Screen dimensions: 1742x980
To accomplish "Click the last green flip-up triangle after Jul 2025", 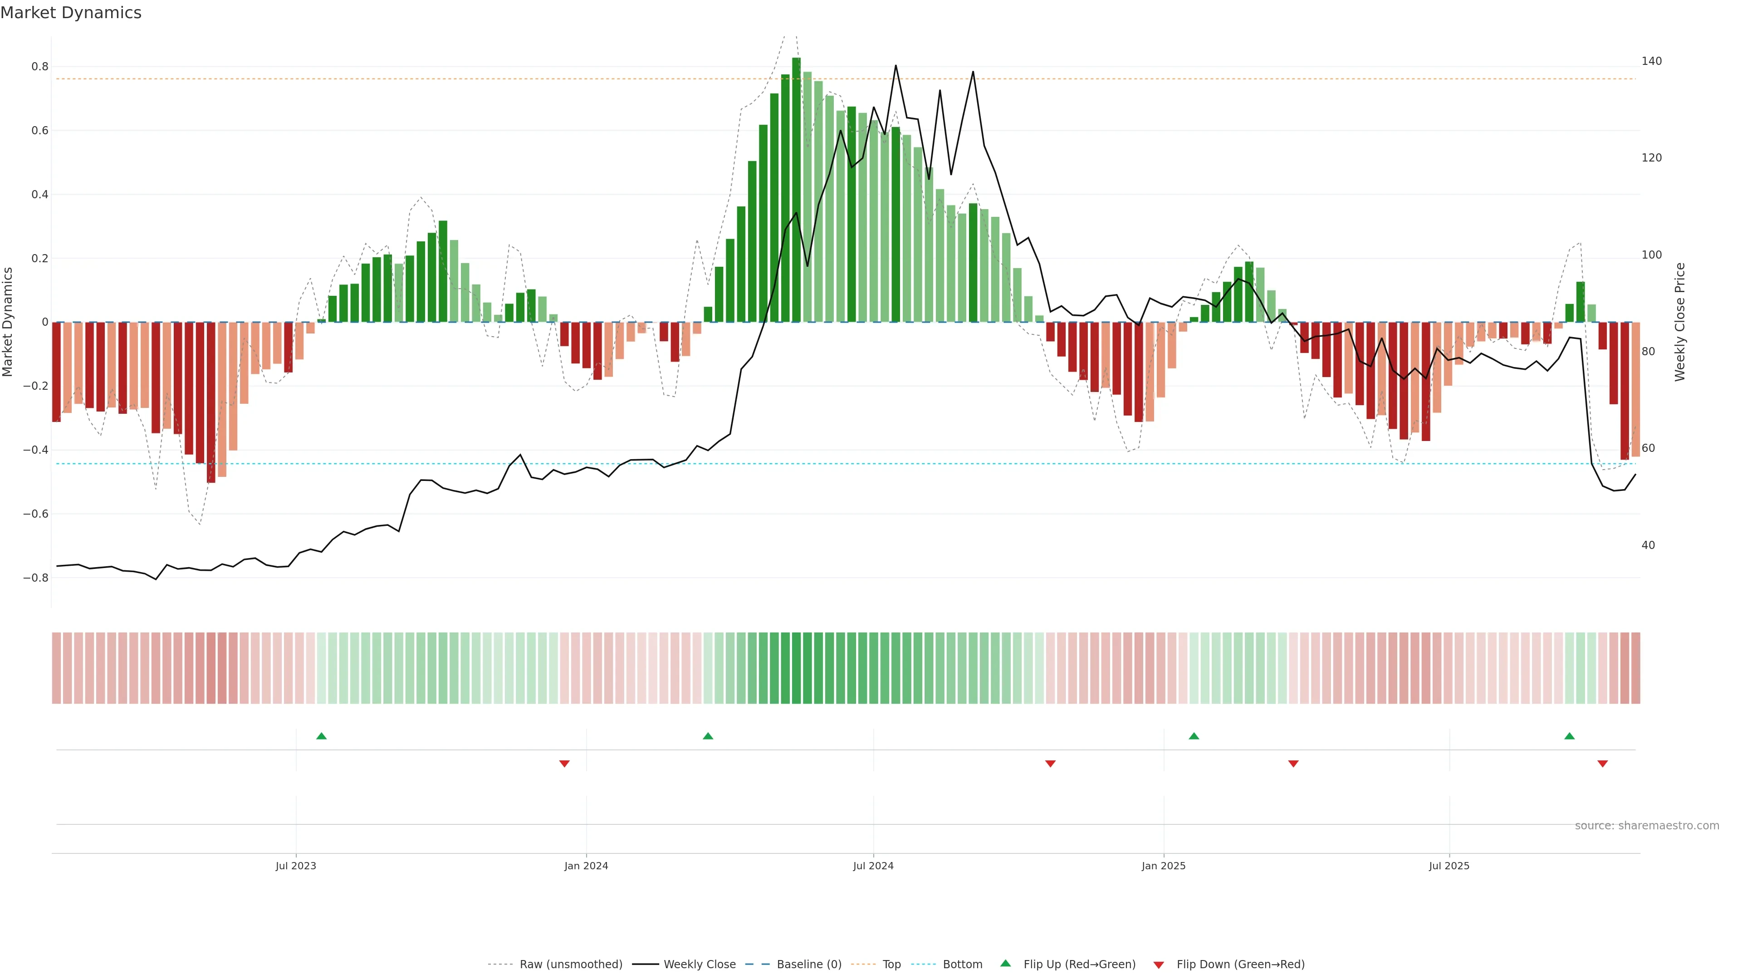I will (x=1570, y=736).
